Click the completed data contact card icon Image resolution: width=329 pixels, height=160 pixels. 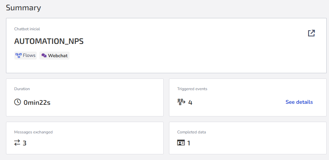[x=181, y=143]
